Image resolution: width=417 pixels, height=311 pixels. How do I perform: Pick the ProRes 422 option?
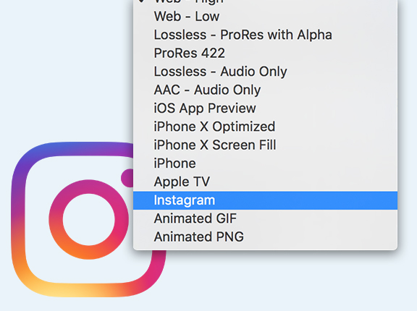265,53
